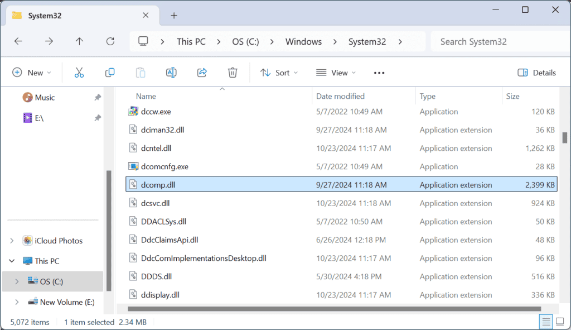Sort by the Type column header

pyautogui.click(x=427, y=96)
